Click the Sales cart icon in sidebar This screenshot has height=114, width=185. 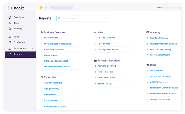10,37
